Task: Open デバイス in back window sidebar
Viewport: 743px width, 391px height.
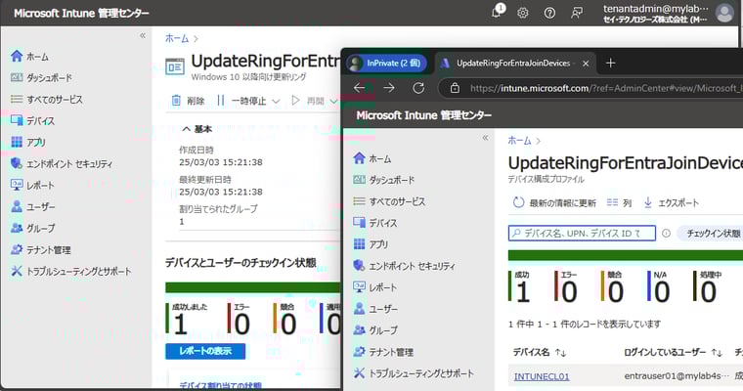Action: click(32, 121)
